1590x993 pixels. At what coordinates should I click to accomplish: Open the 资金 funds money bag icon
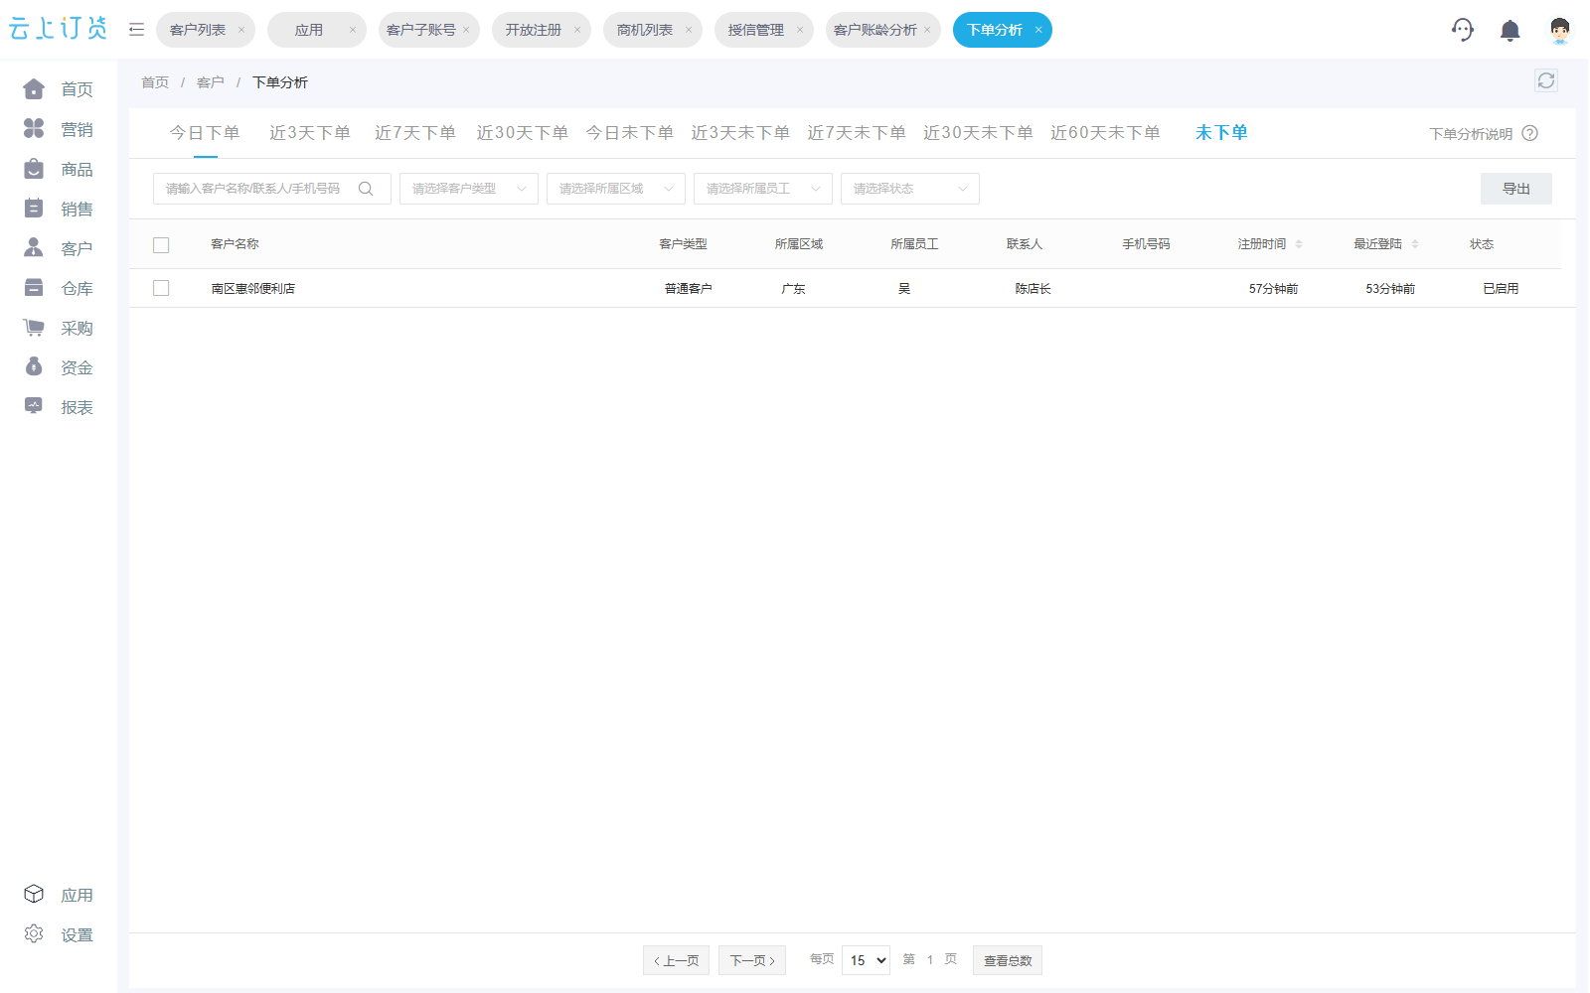click(x=34, y=367)
